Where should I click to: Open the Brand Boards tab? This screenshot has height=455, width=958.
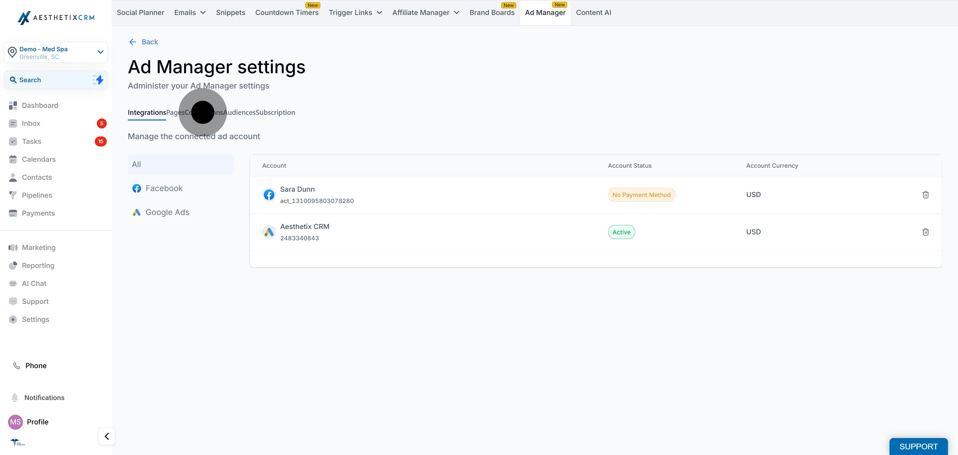coord(492,13)
